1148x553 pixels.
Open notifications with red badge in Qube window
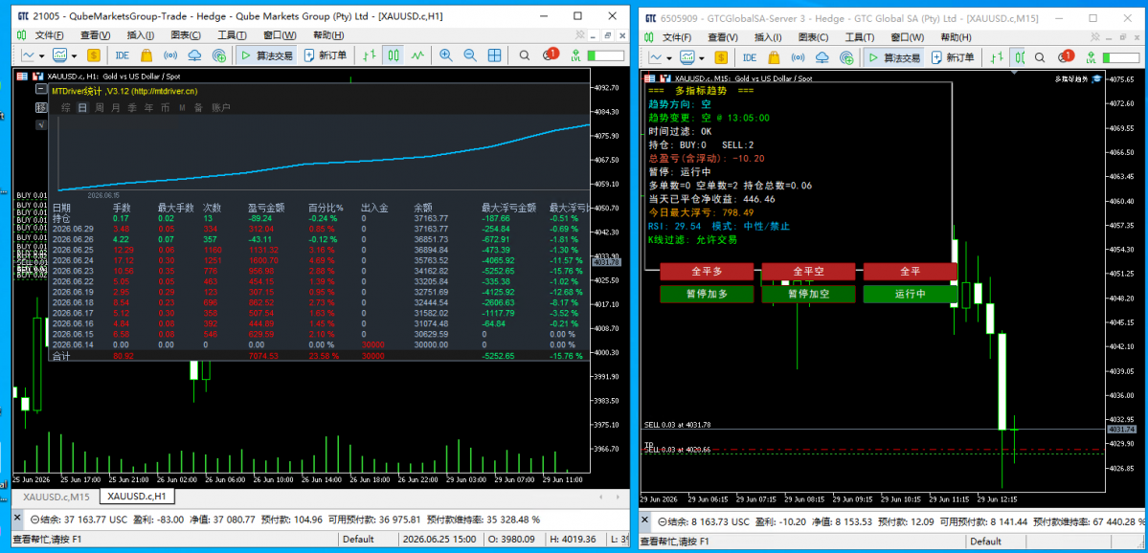click(x=551, y=55)
